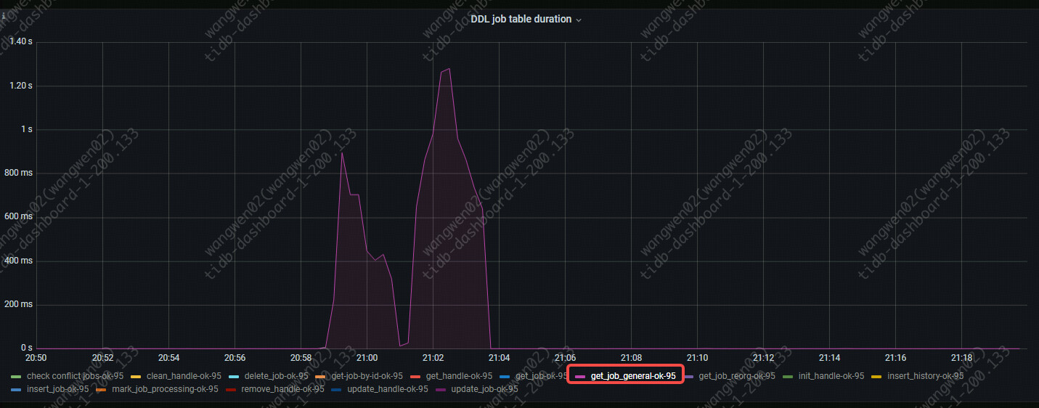Change remove_handle-ok-95 dark red line color
The image size is (1039, 408).
coord(231,389)
